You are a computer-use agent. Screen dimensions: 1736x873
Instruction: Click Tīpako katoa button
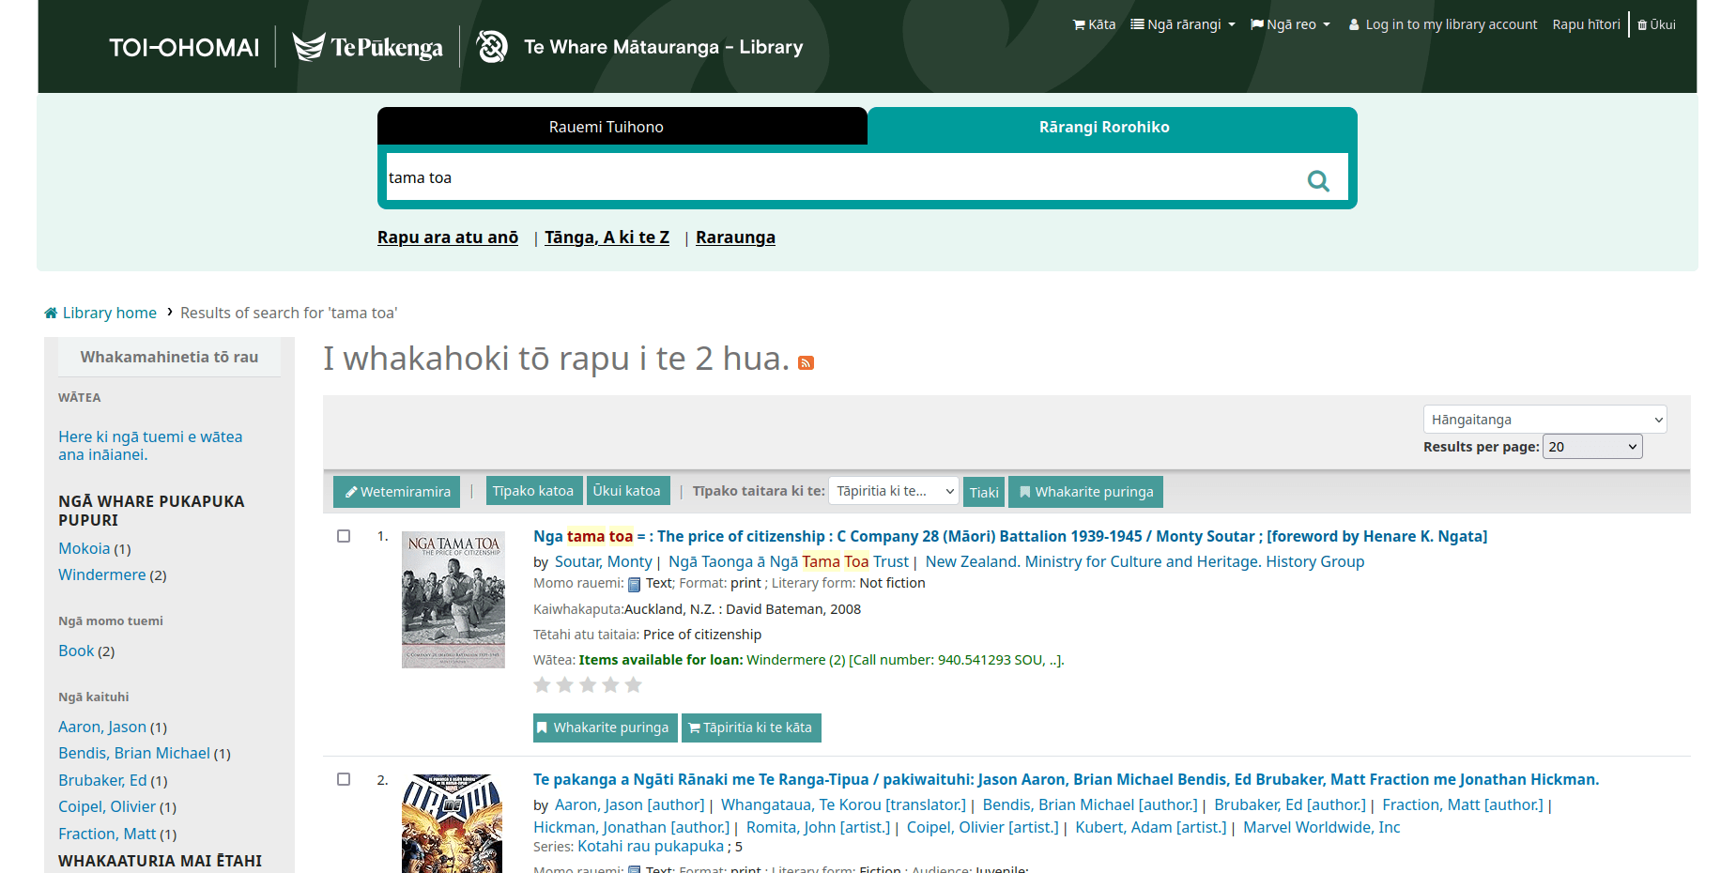click(x=533, y=491)
